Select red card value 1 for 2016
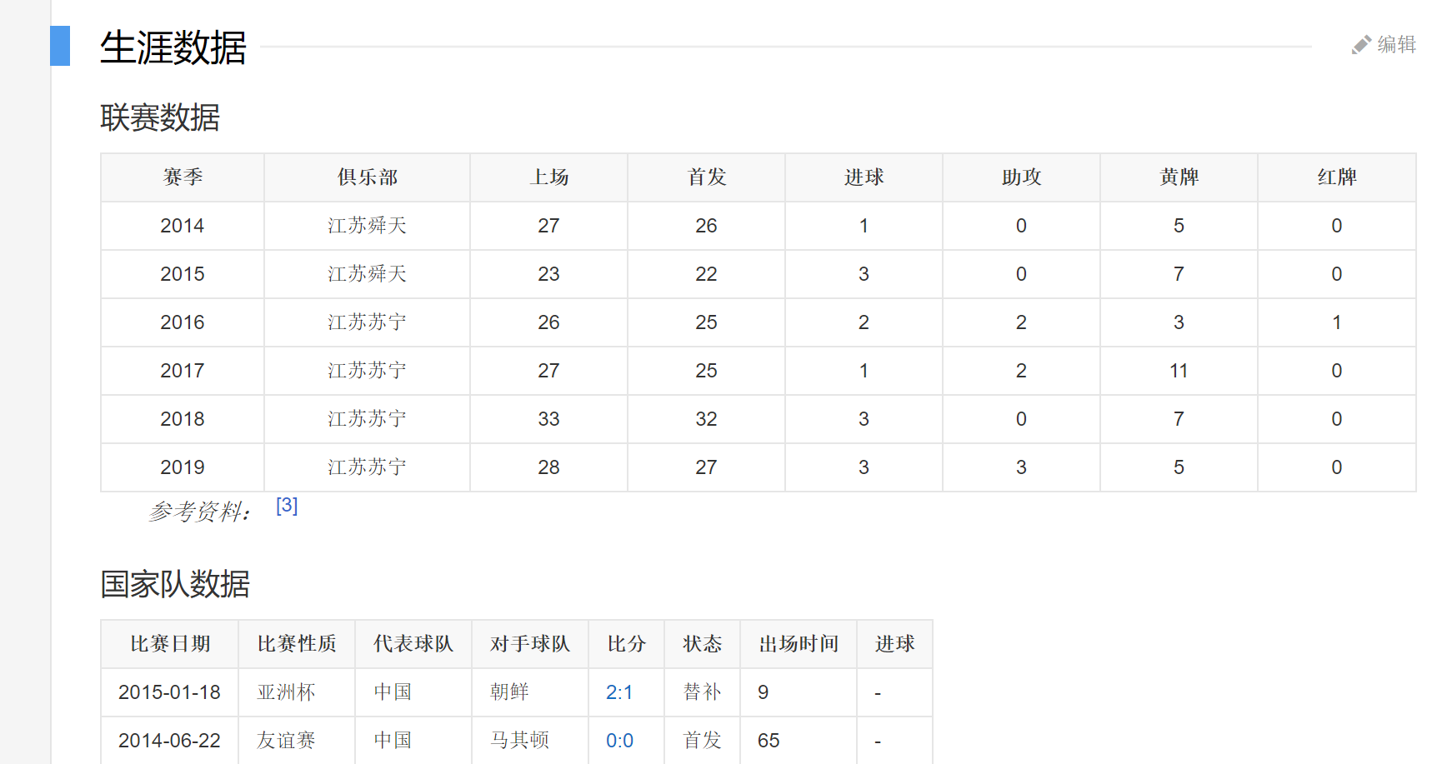Image resolution: width=1447 pixels, height=764 pixels. point(1337,322)
